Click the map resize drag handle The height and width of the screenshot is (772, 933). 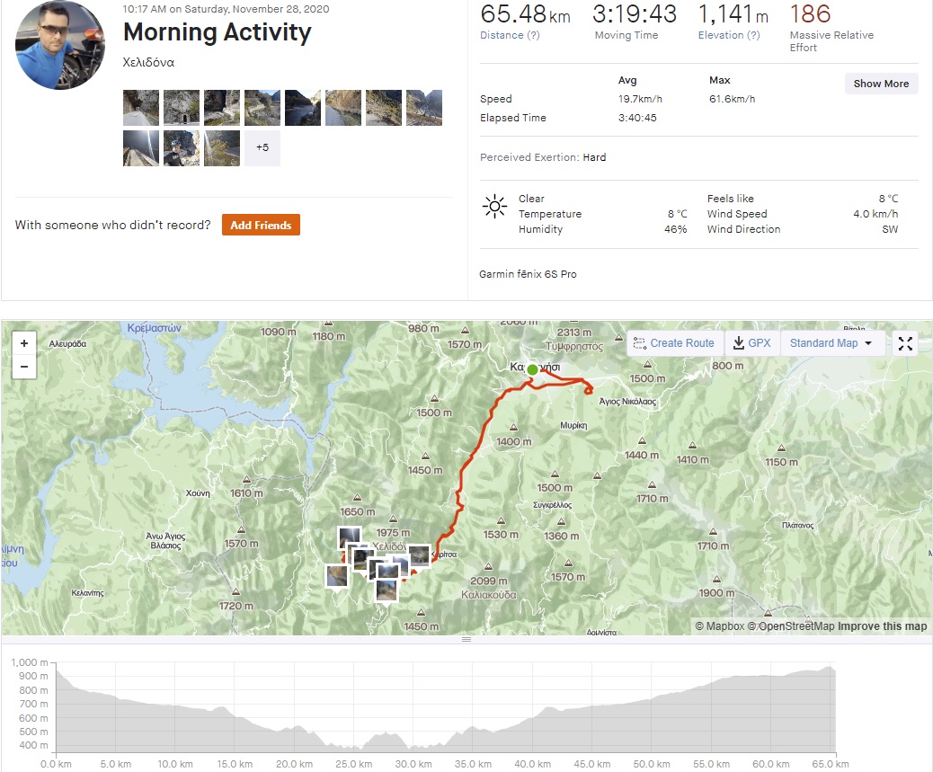pos(466,639)
